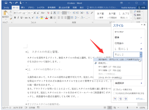
Task: Center align the paragraph
Action: [x=62, y=17]
